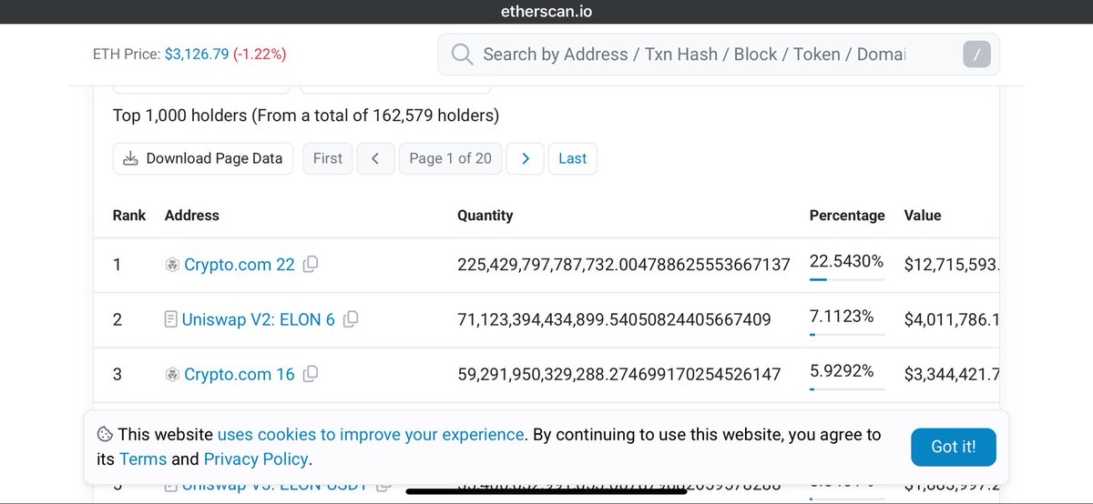The height and width of the screenshot is (504, 1093).
Task: Click the value $12,715,593 in row 1
Action: pos(952,265)
